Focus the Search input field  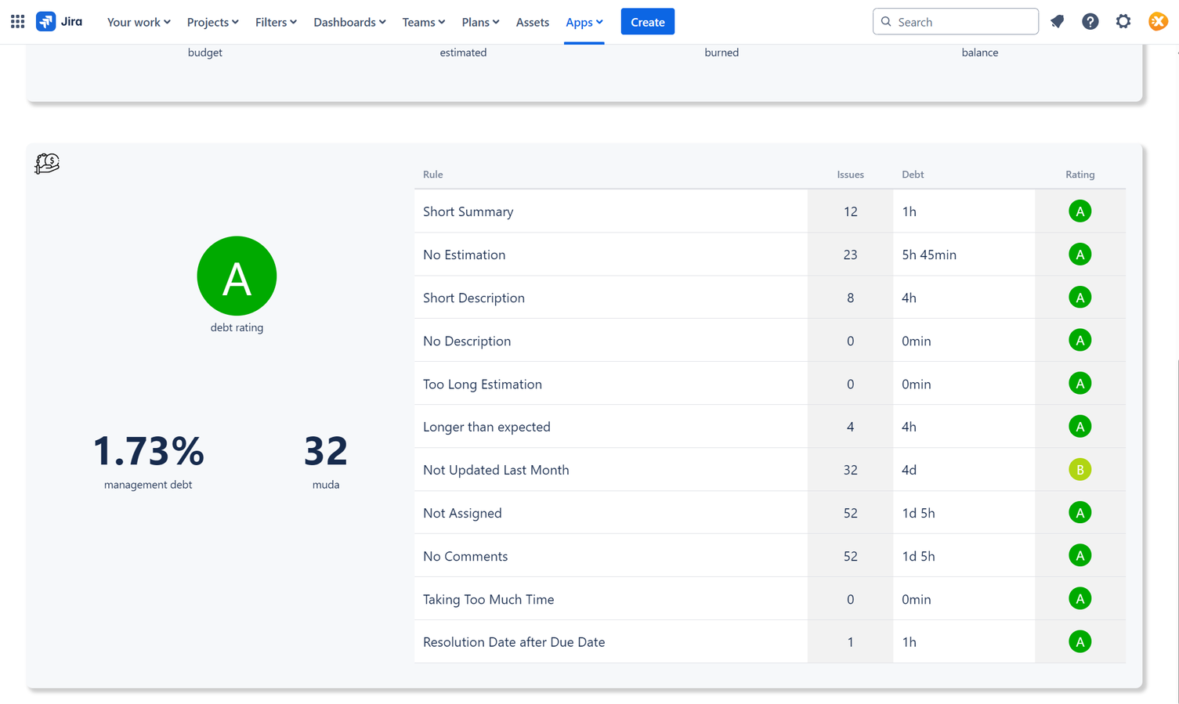pyautogui.click(x=955, y=22)
